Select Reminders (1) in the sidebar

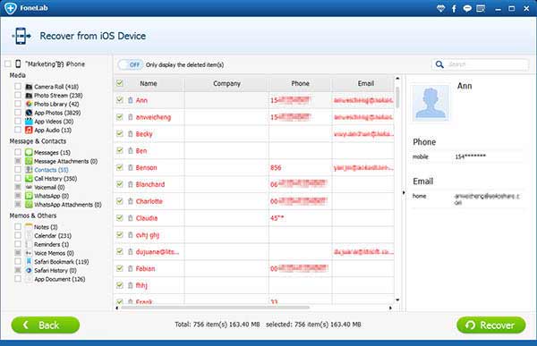(x=51, y=244)
